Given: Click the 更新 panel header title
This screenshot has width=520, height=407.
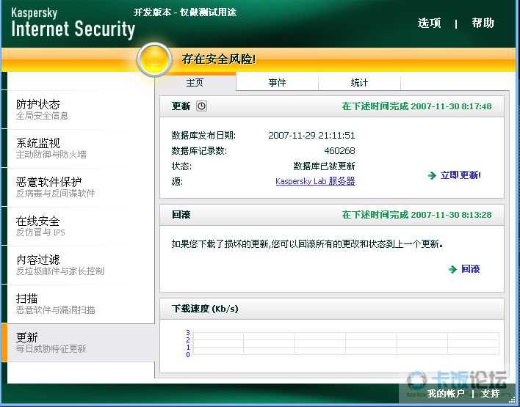Looking at the screenshot, I should (x=181, y=106).
